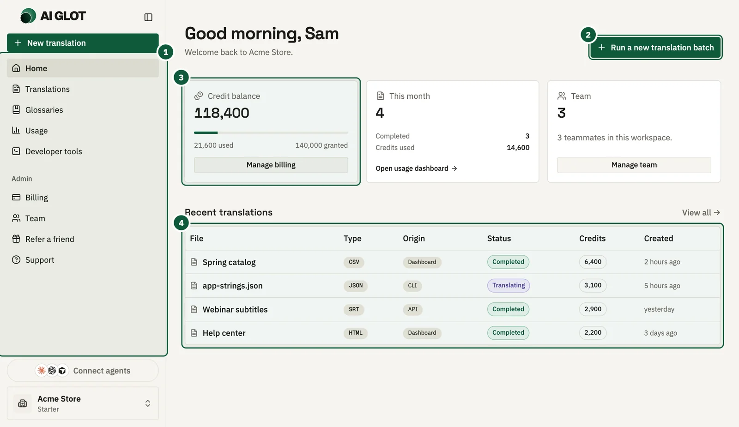
Task: Click the Status column header
Action: (499, 238)
